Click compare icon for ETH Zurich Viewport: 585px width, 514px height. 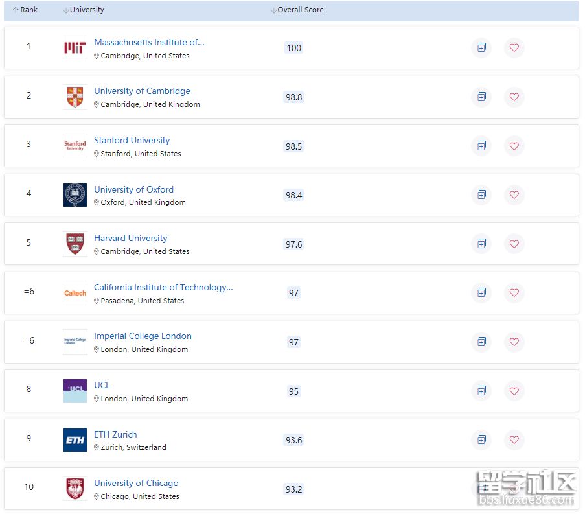[481, 440]
